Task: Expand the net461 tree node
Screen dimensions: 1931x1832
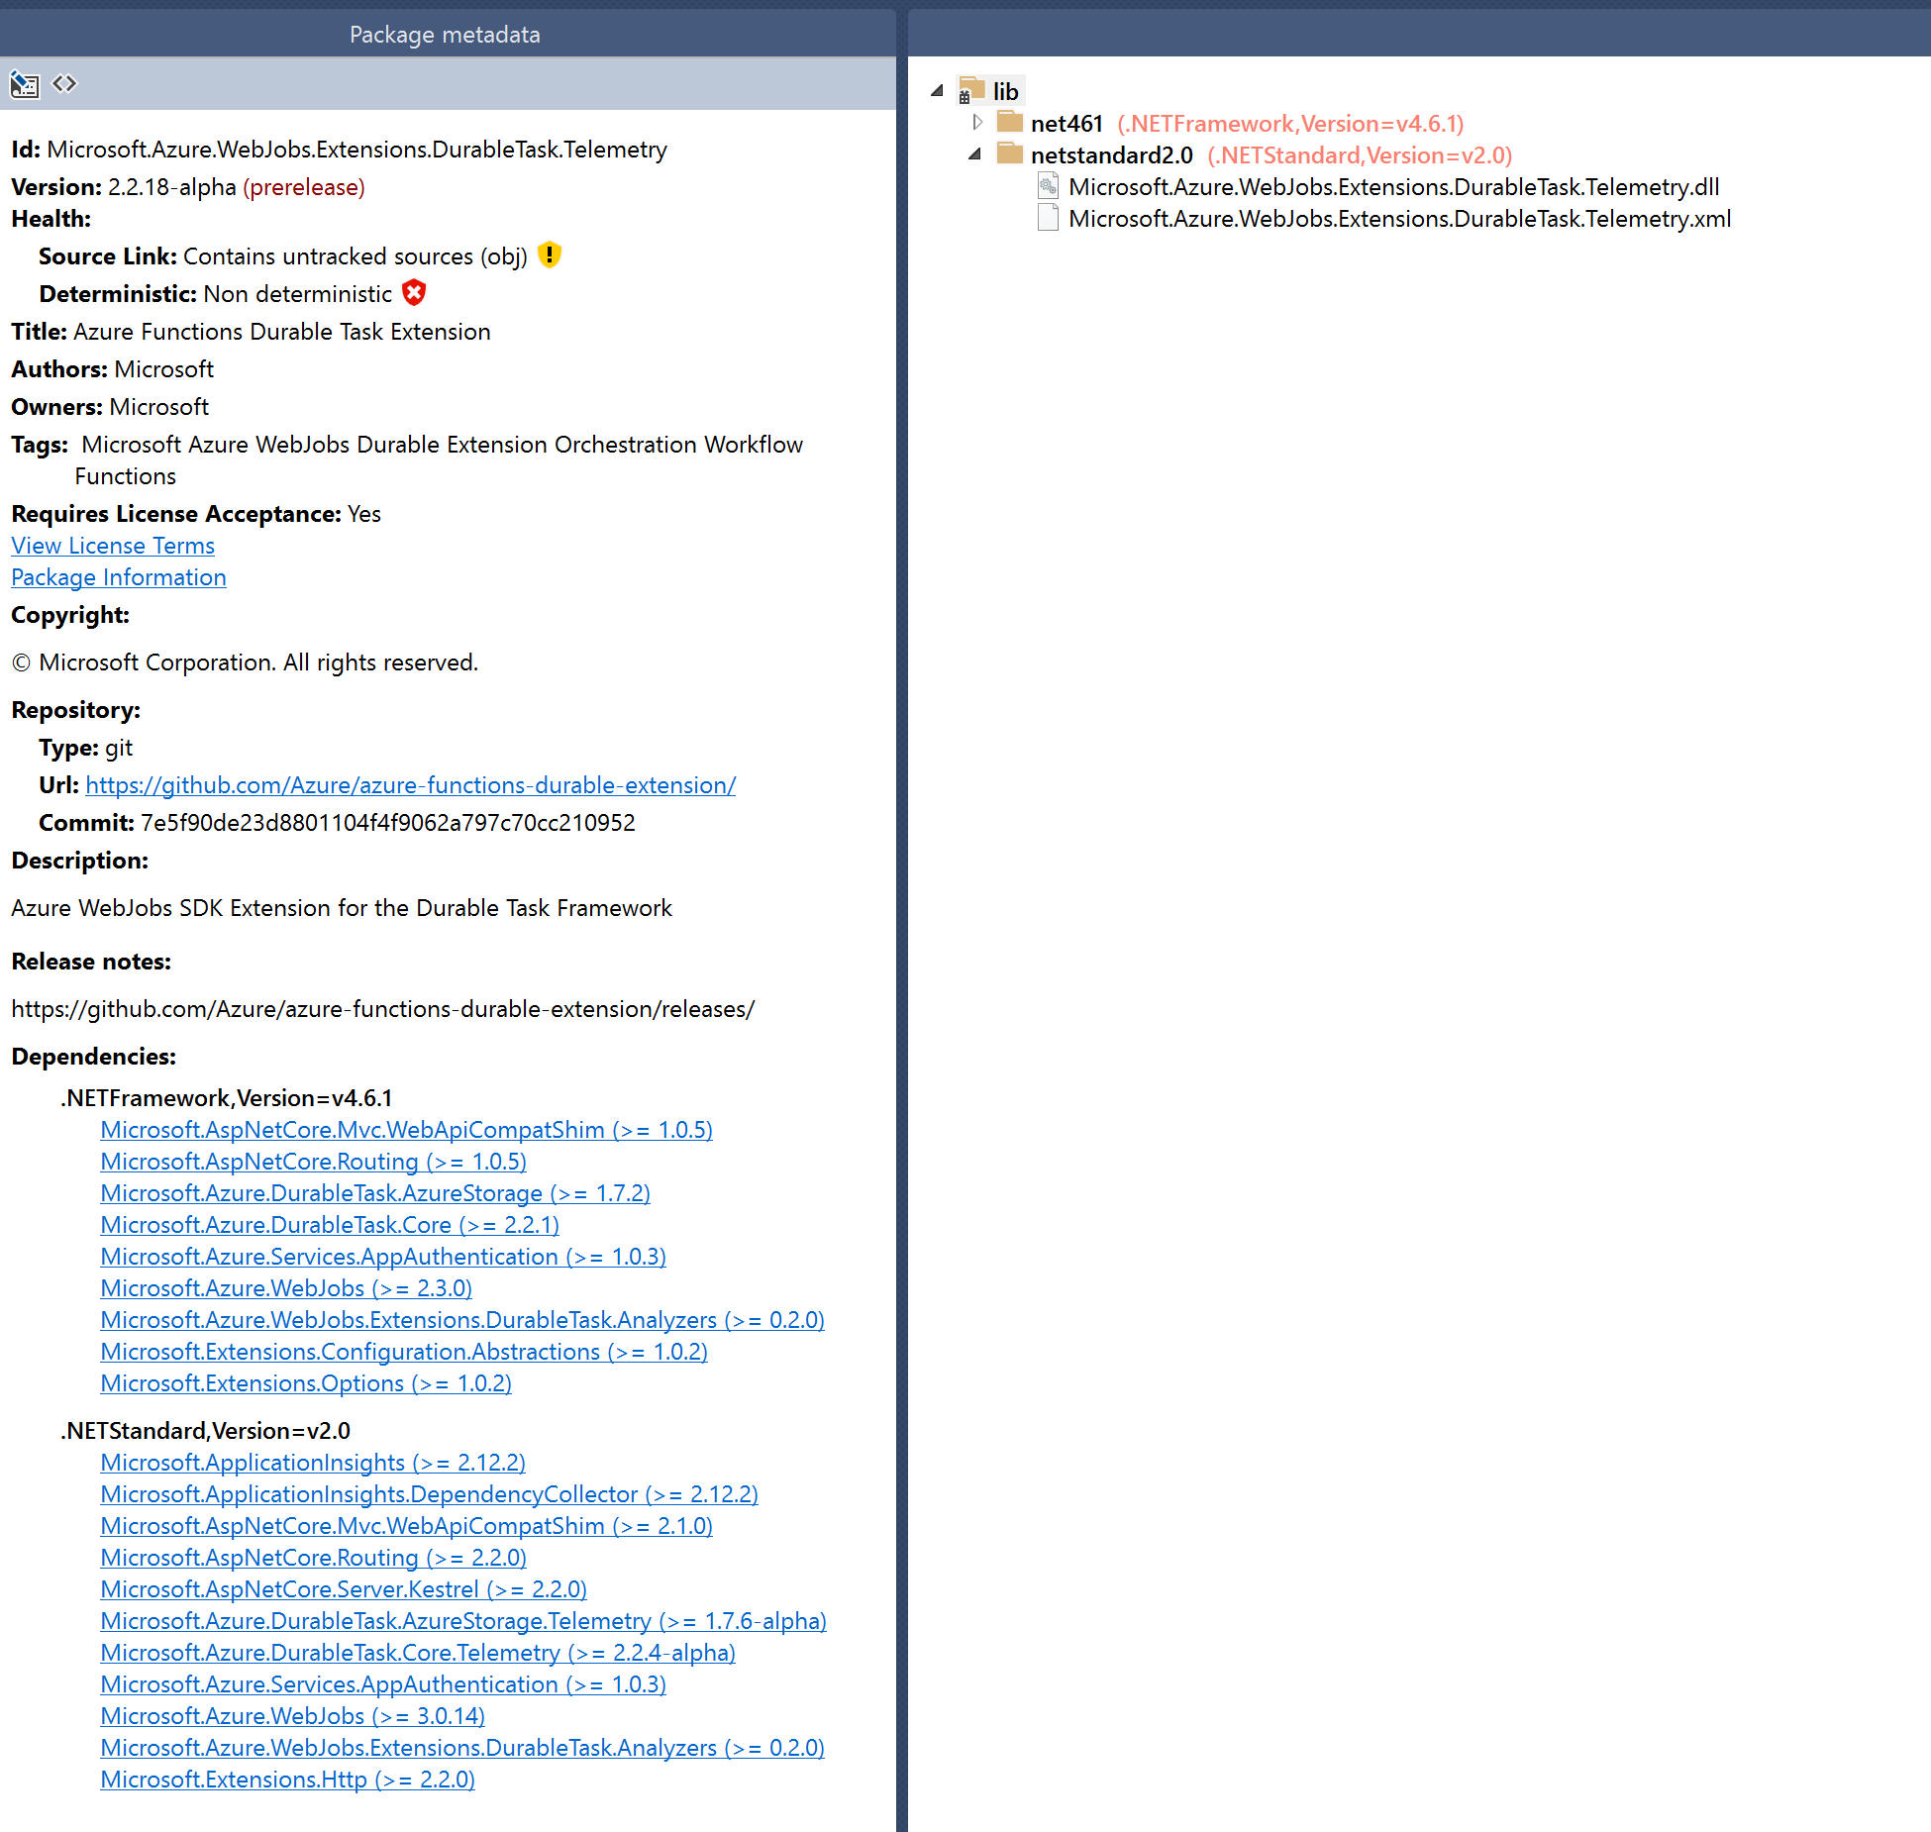Action: coord(977,123)
